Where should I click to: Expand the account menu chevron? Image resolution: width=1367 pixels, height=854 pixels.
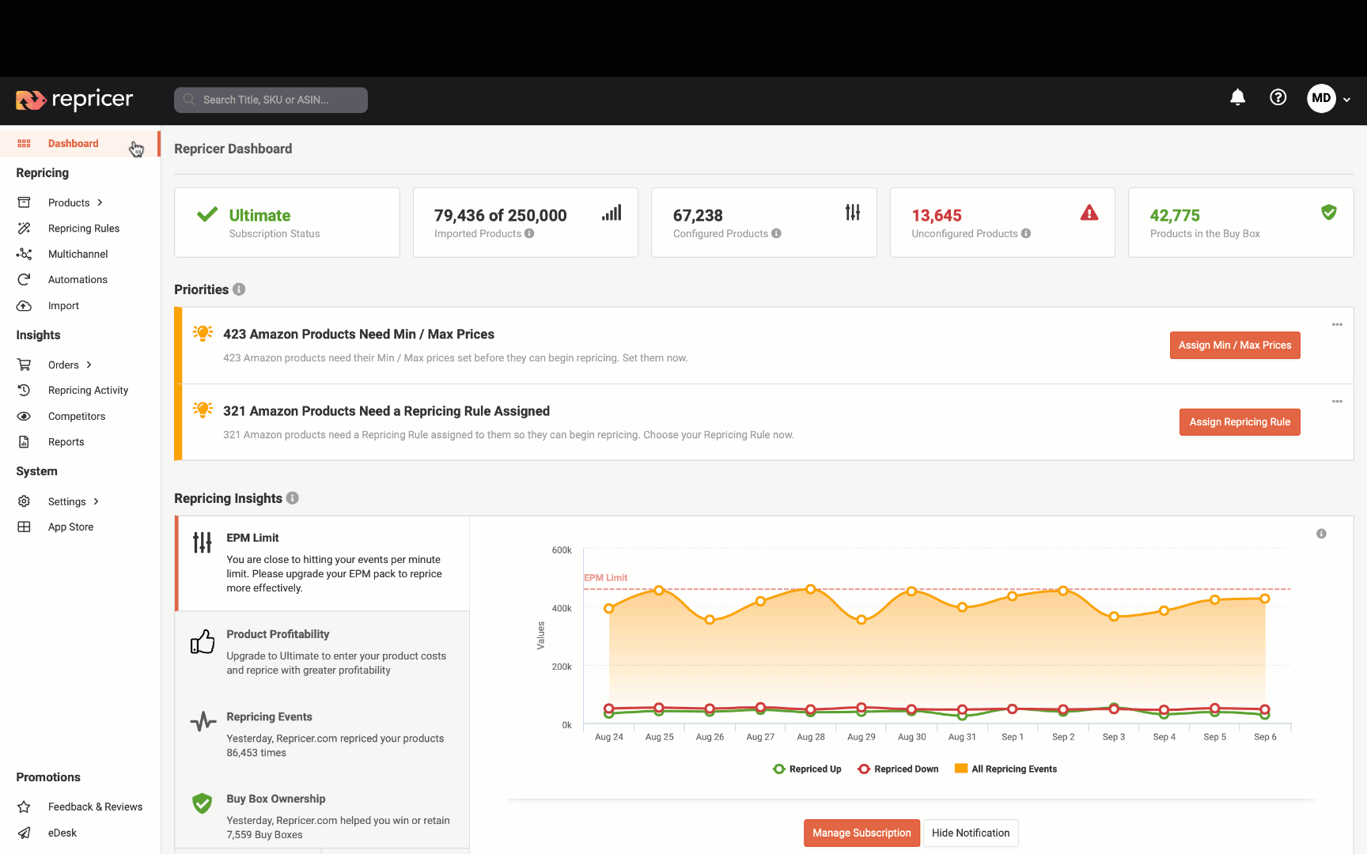click(x=1346, y=100)
